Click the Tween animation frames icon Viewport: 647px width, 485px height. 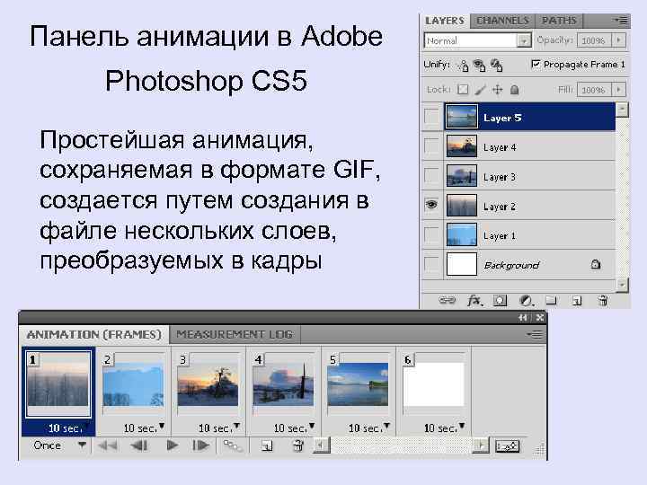tap(233, 445)
